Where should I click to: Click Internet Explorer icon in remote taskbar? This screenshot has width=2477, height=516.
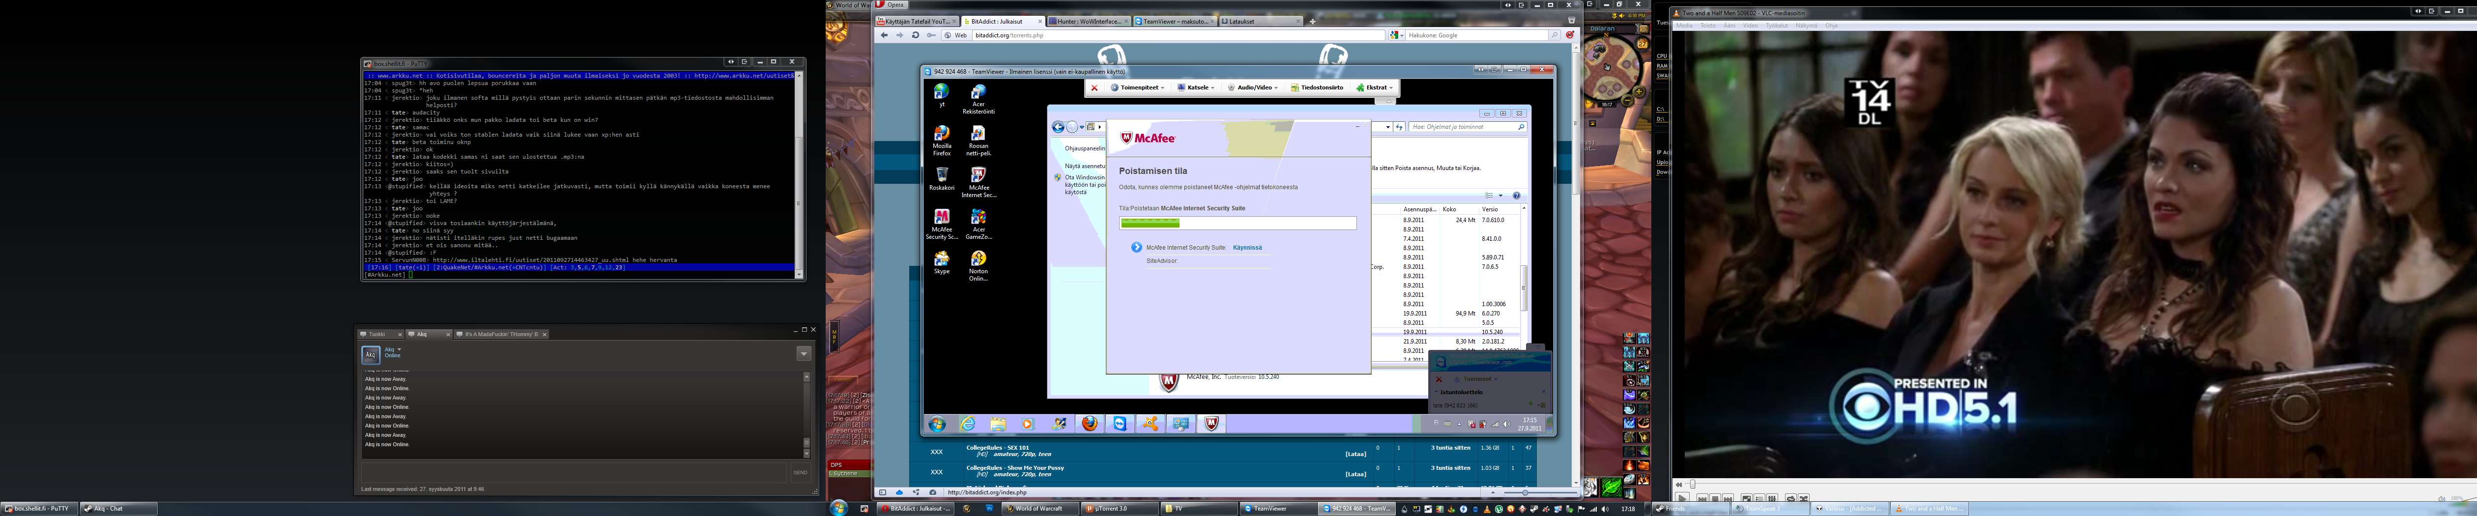point(967,424)
